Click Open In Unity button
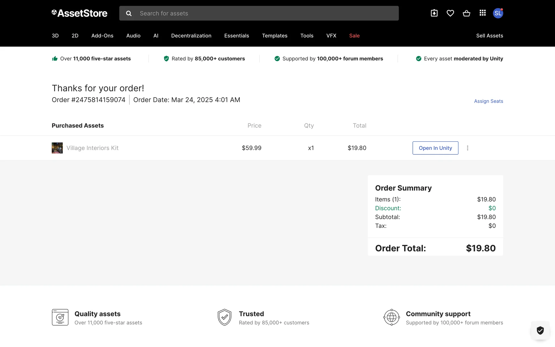The height and width of the screenshot is (347, 555). pos(435,148)
